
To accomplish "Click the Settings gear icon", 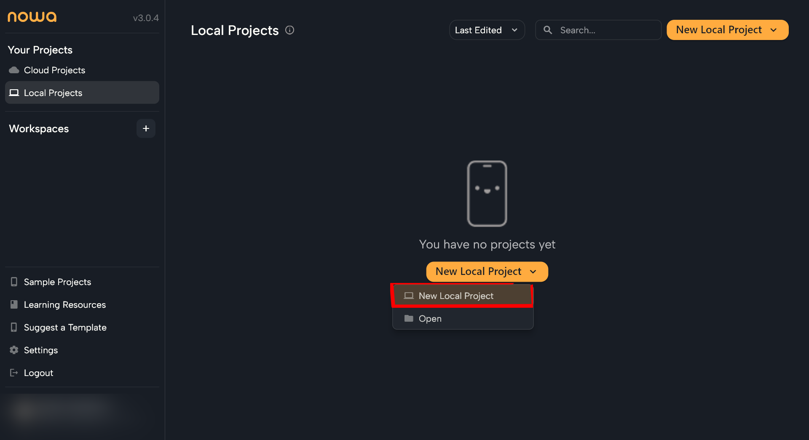I will pyautogui.click(x=14, y=350).
